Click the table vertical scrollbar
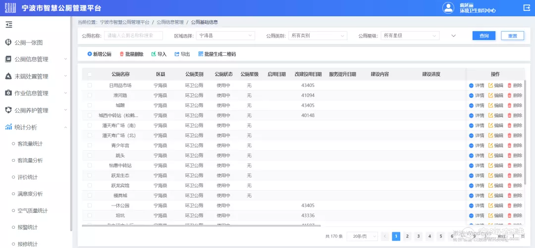Image resolution: width=535 pixels, height=248 pixels. click(x=526, y=133)
